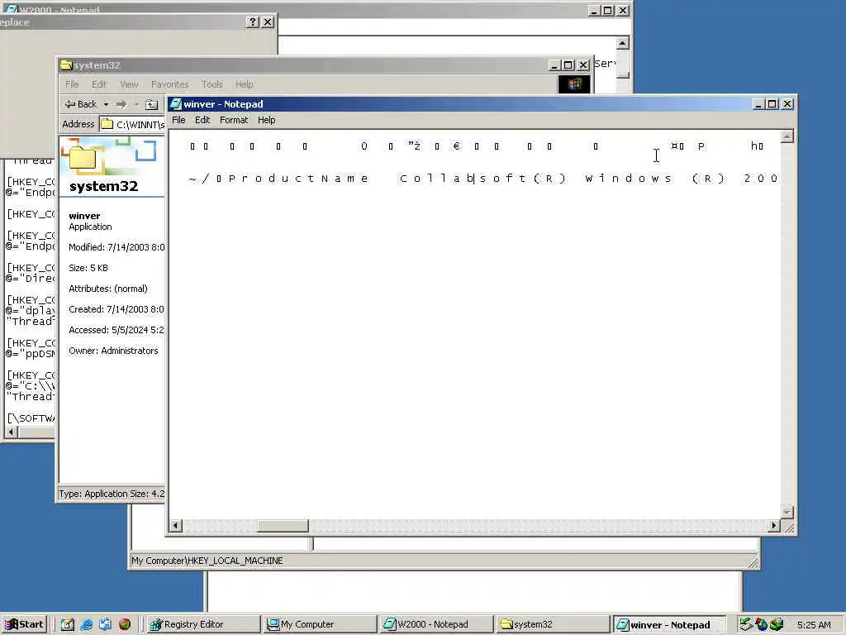Close the system32 window

point(583,64)
